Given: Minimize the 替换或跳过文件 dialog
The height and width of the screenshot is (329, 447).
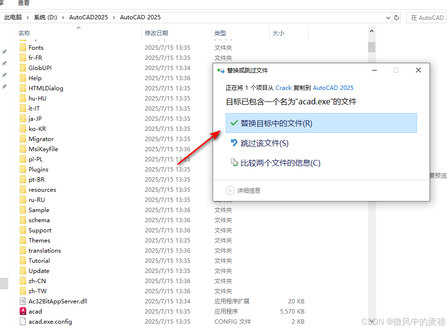Looking at the screenshot, I should (374, 70).
